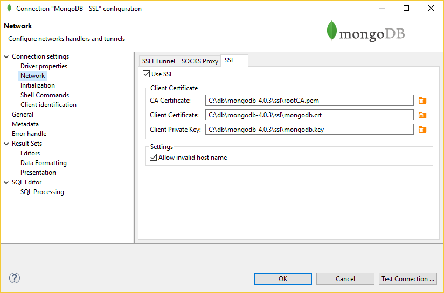Collapse the SQL Editor tree node
This screenshot has height=293, width=444.
(x=6, y=182)
